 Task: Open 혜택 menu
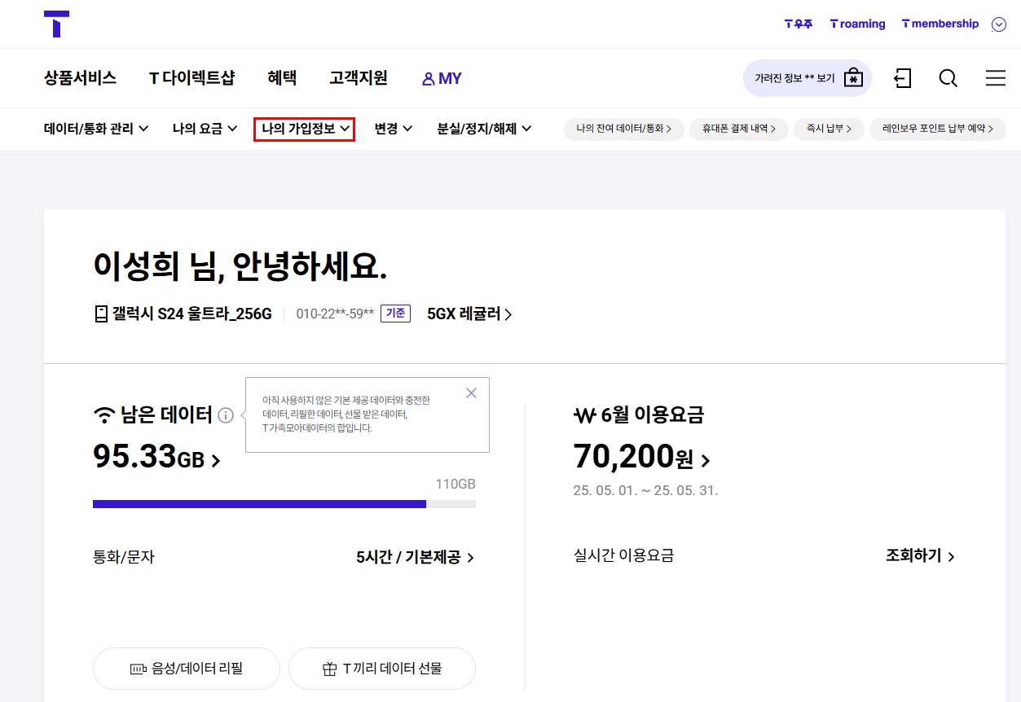click(282, 78)
